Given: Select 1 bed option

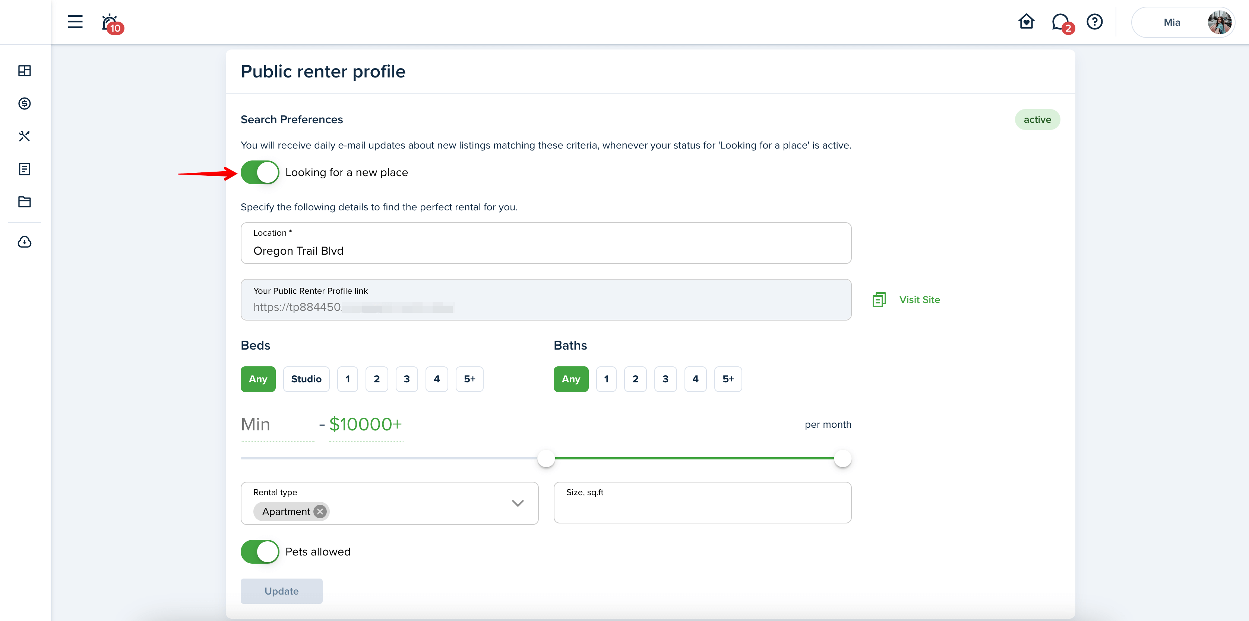Looking at the screenshot, I should coord(348,379).
